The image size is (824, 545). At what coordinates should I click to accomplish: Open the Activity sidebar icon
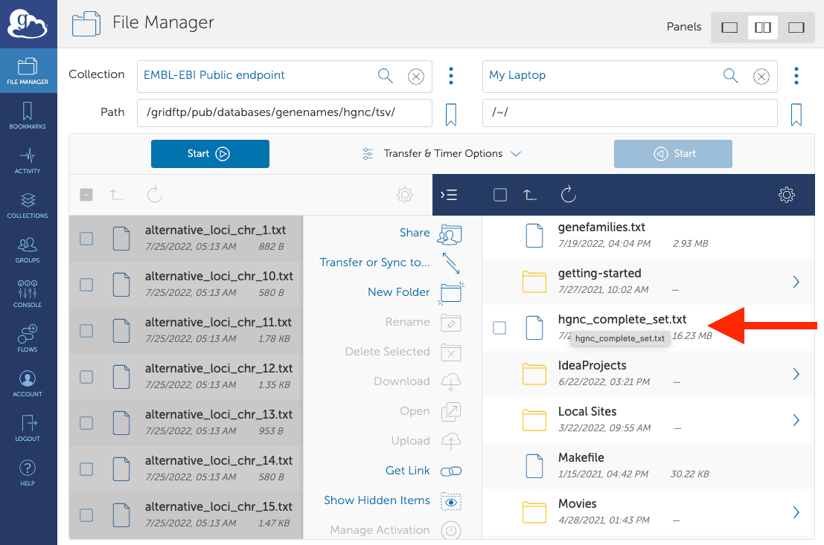coord(28,161)
